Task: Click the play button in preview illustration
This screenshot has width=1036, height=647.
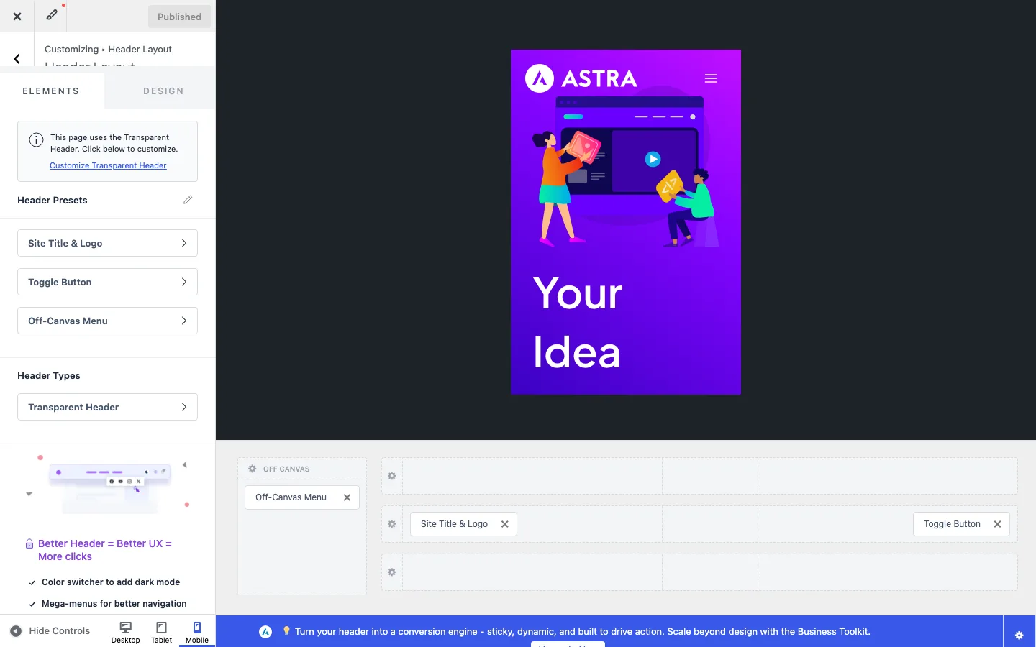Action: [x=653, y=159]
